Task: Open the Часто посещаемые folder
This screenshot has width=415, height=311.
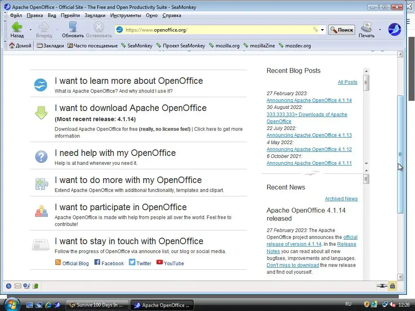Action: 92,45
